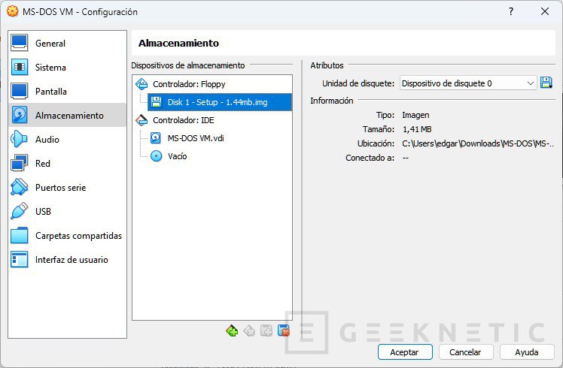Click the Cancelar button
Viewport: 563px width, 368px height.
(x=464, y=352)
